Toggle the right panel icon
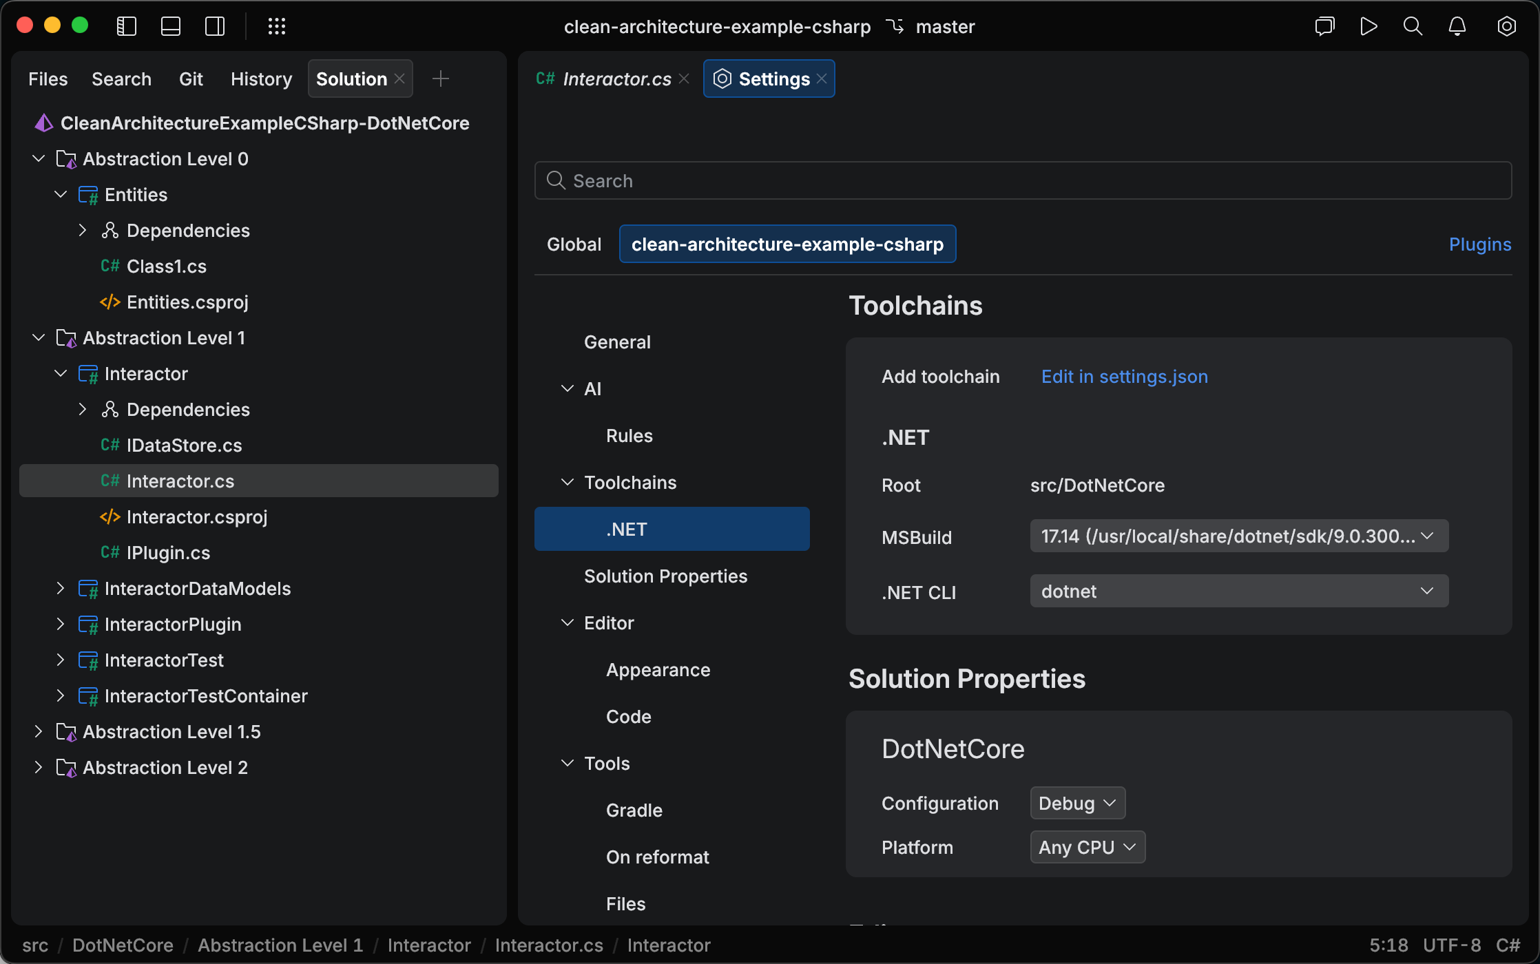This screenshot has height=964, width=1540. (214, 26)
